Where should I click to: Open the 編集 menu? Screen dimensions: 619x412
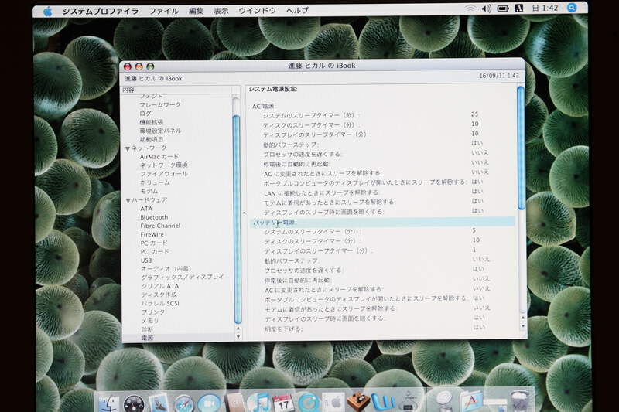(x=196, y=11)
